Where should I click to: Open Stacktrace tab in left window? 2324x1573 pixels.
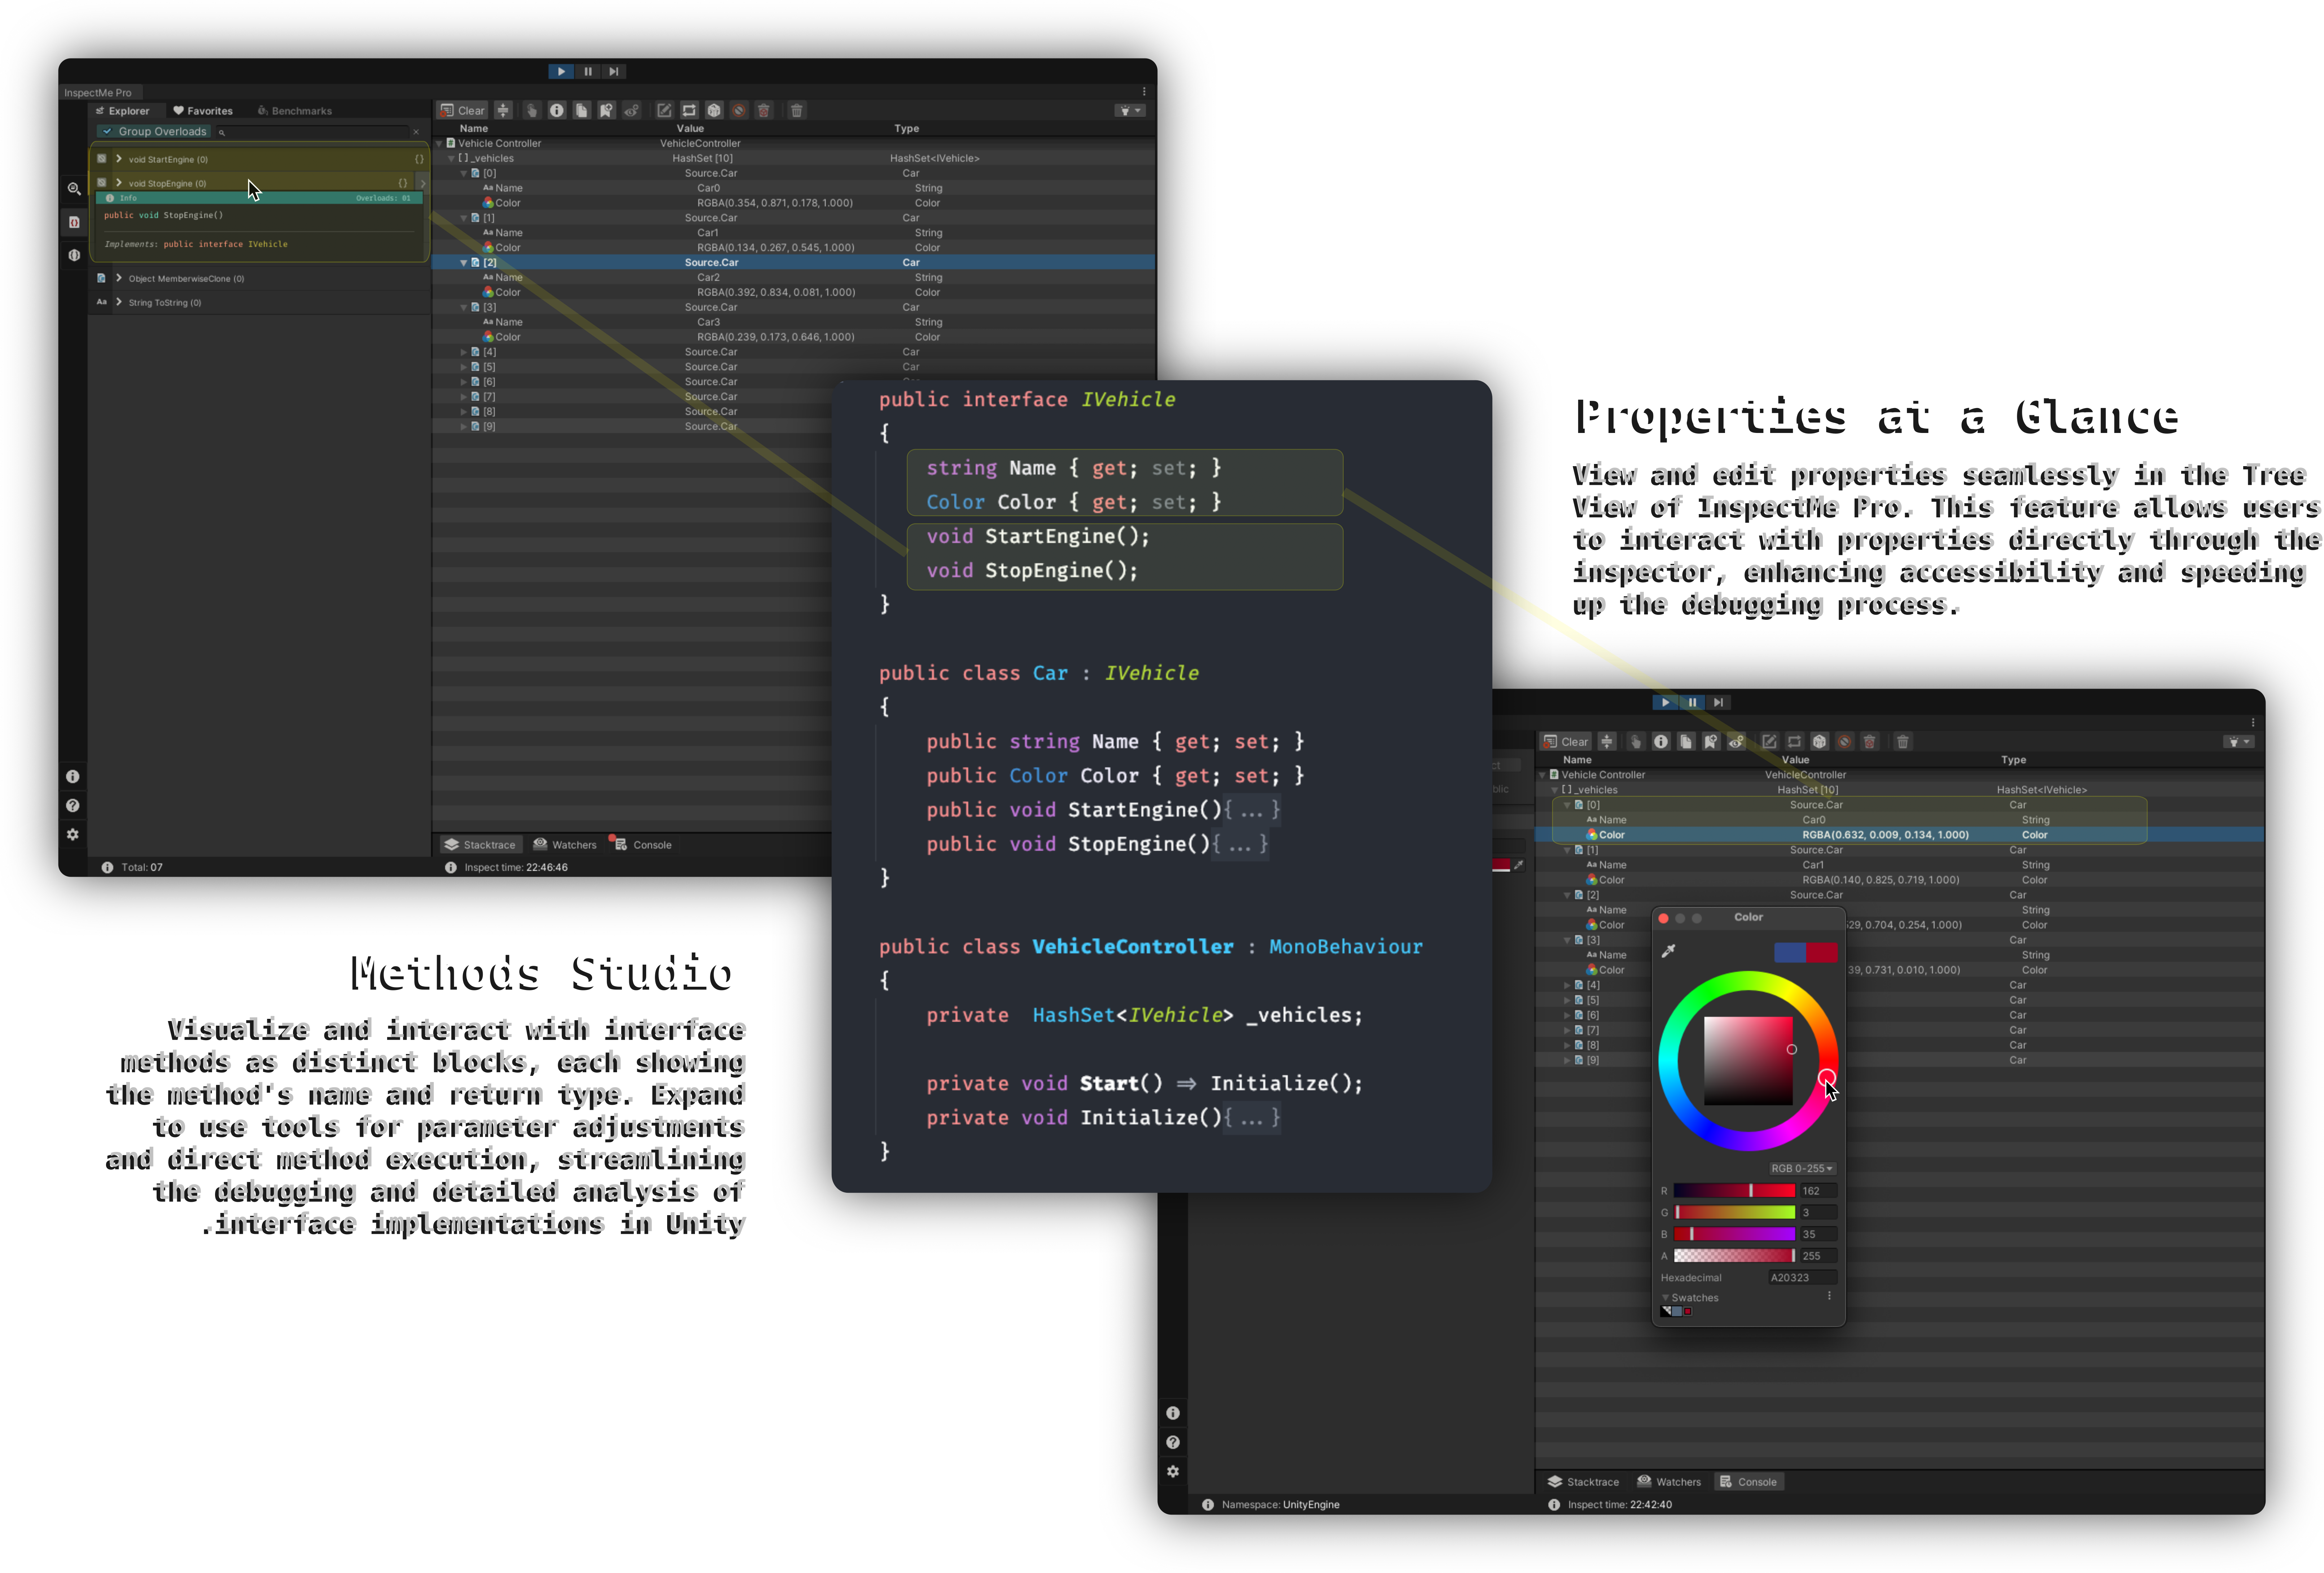pyautogui.click(x=481, y=845)
